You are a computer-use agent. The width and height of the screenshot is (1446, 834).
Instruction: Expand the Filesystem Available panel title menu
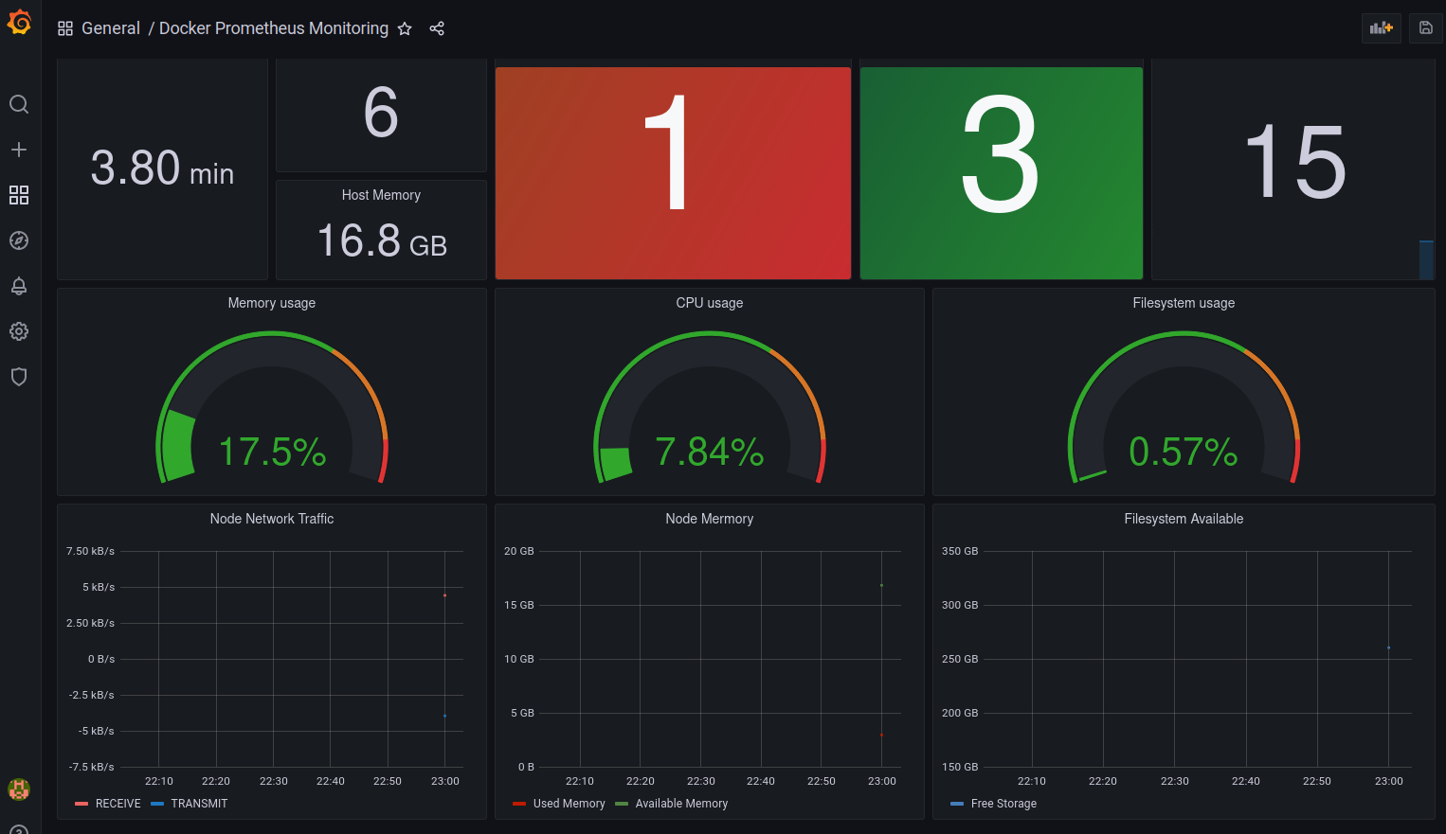point(1184,519)
